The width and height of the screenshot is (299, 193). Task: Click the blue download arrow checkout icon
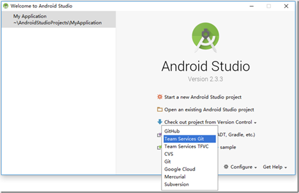(160, 122)
